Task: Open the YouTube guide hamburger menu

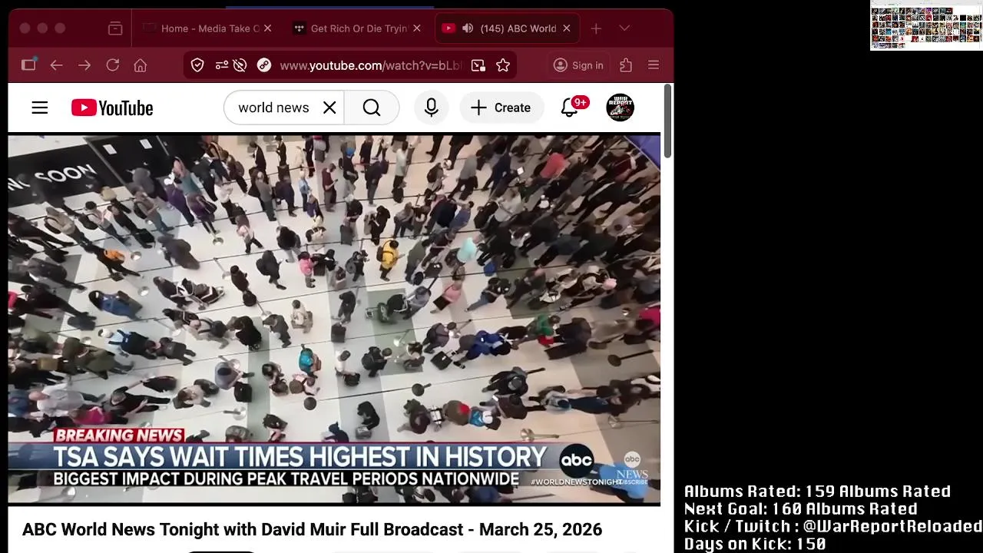Action: (40, 108)
